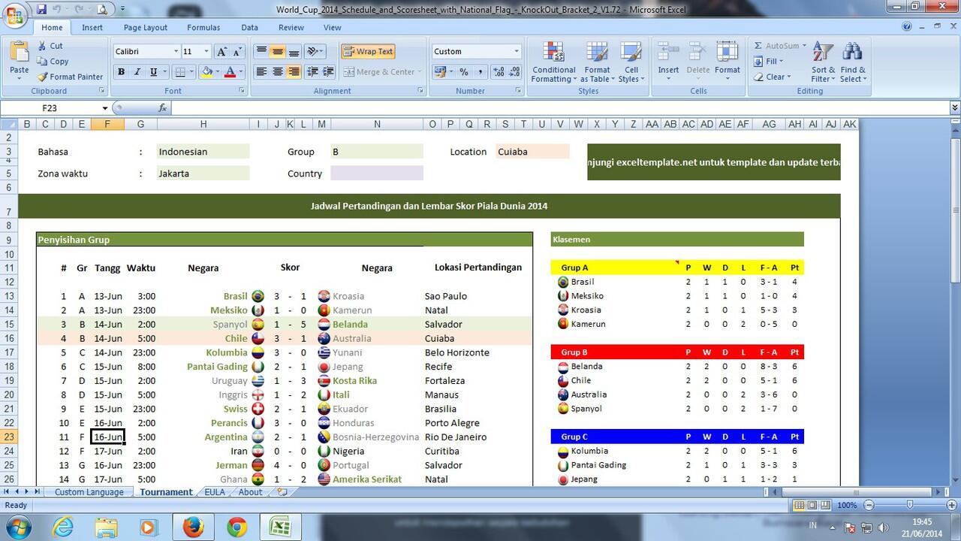Screen dimensions: 961x541
Task: Open the Page Layout ribbon tab
Action: [x=146, y=28]
